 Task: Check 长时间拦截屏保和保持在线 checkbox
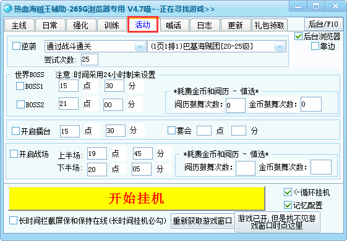click(13, 220)
